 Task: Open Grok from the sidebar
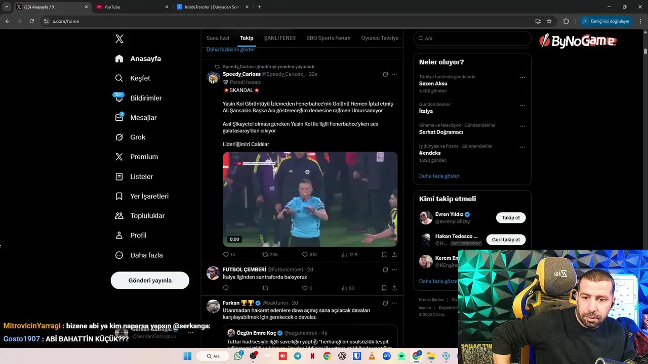pyautogui.click(x=130, y=137)
